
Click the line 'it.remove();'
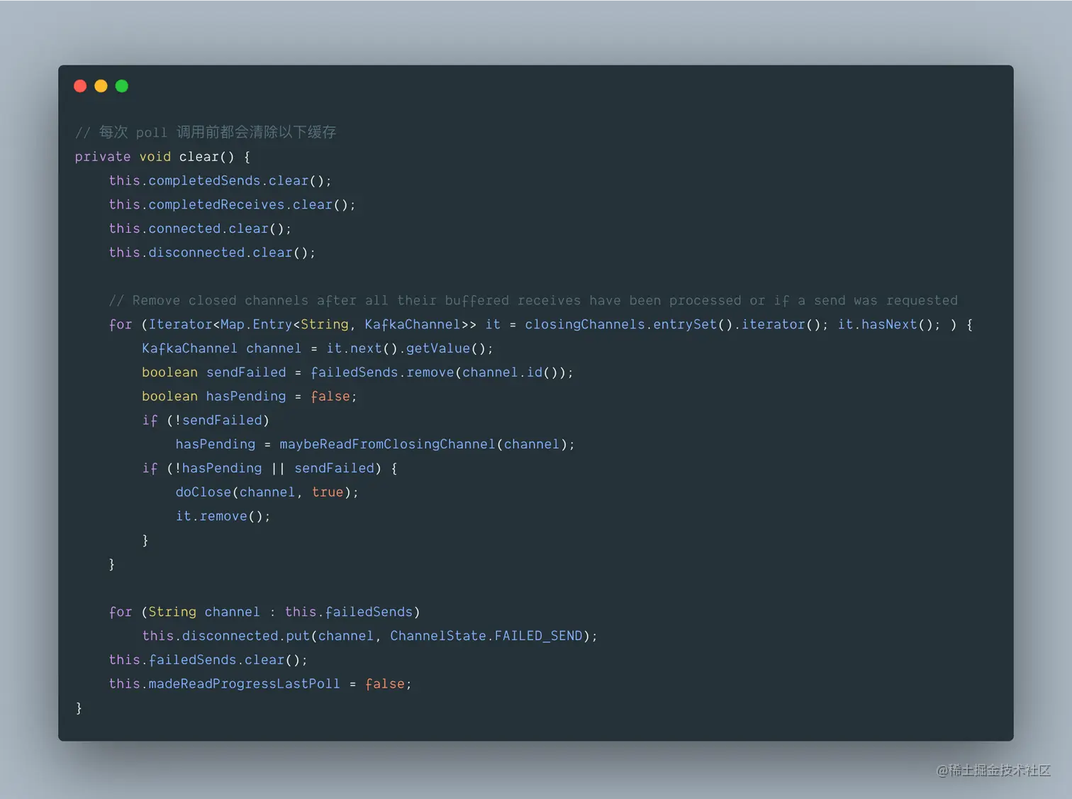(223, 517)
